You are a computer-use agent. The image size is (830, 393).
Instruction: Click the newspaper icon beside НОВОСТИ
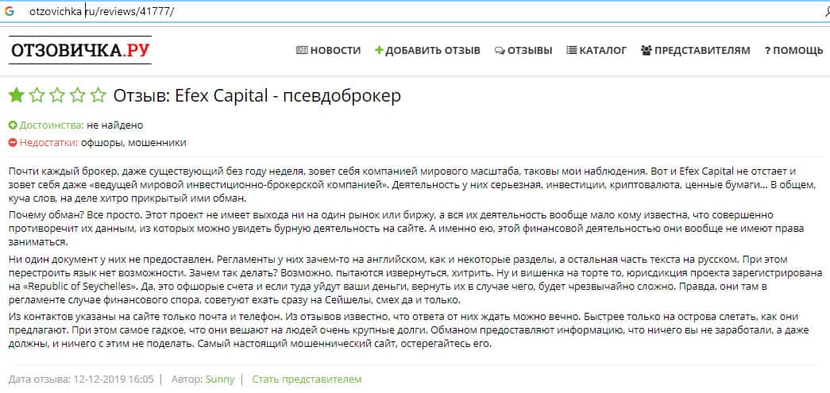pyautogui.click(x=302, y=50)
